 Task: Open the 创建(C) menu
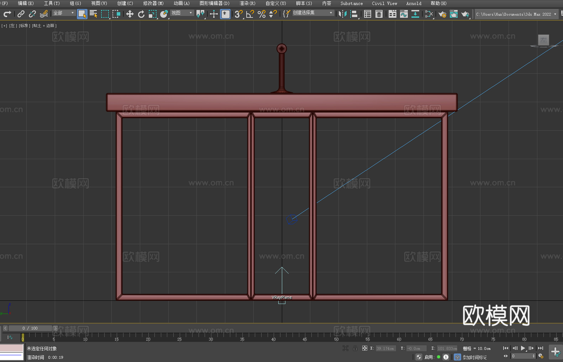click(x=125, y=3)
